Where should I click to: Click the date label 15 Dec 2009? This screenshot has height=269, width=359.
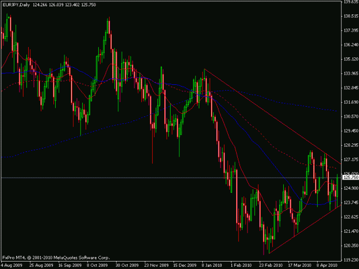(x=184, y=266)
